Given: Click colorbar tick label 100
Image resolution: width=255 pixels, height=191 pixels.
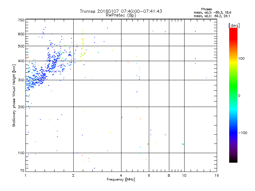Looking at the screenshot, I should point(241,59).
